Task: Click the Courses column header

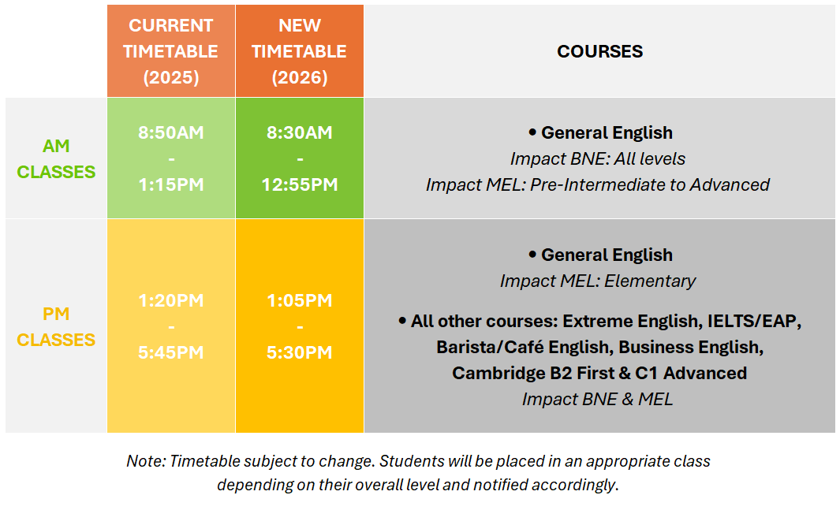Action: pyautogui.click(x=599, y=51)
